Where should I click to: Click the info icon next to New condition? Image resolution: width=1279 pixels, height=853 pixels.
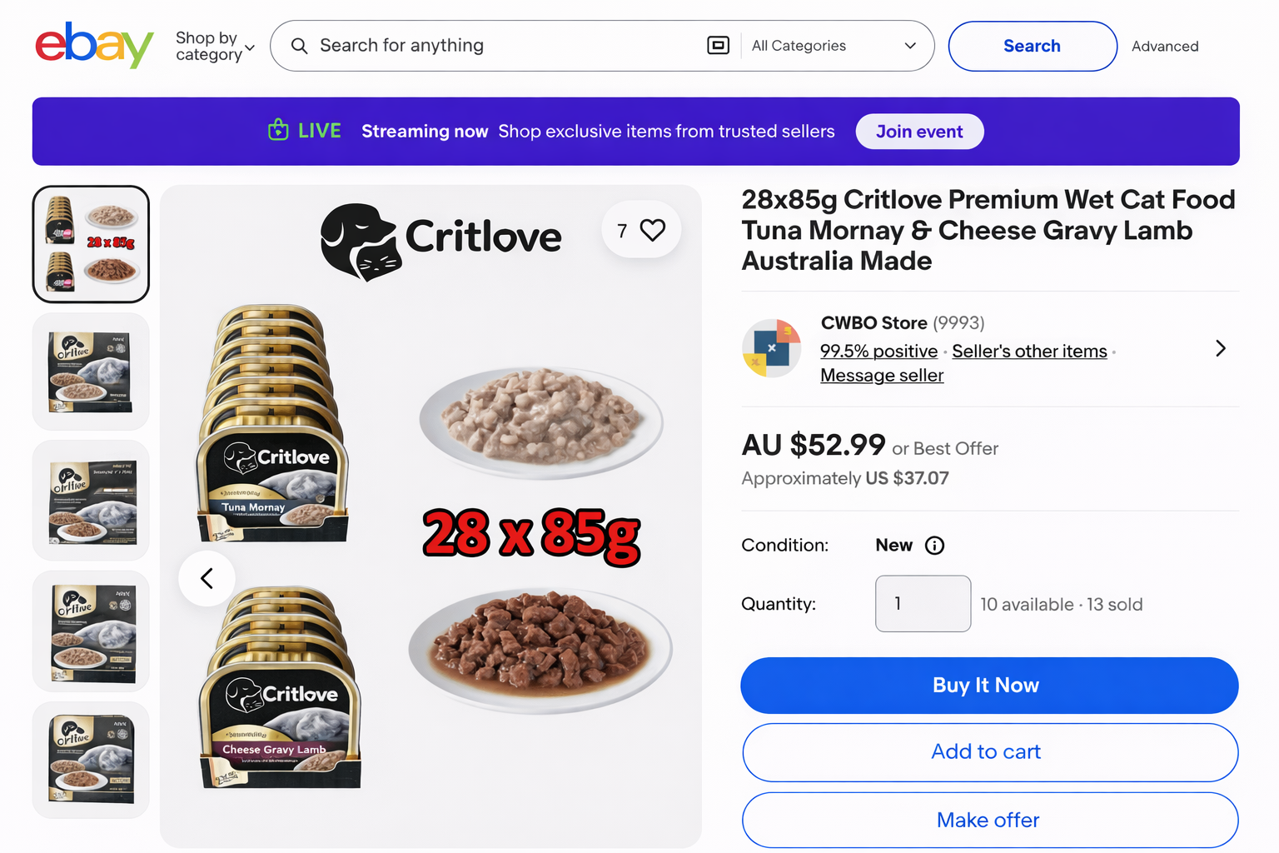pyautogui.click(x=934, y=546)
